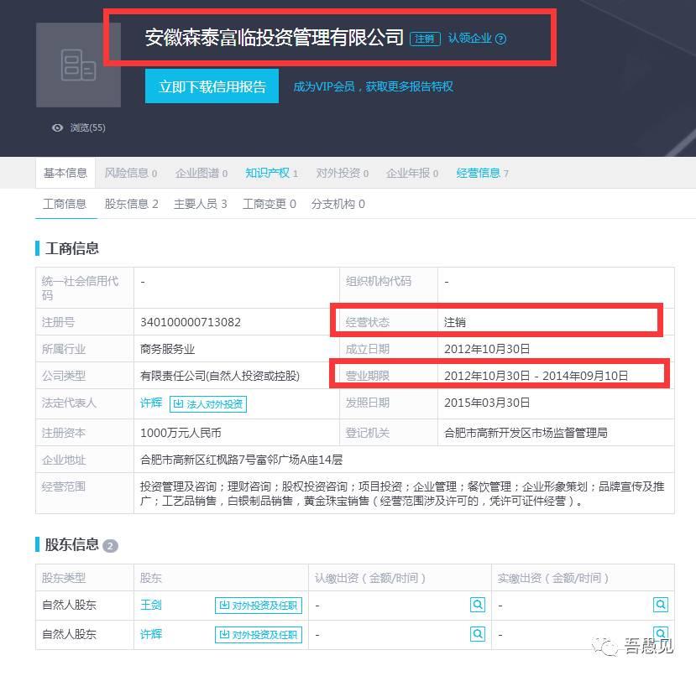Click company address 合肥市高新区红枫路7号富邻广场A座14层
Screen dimensions: 696x676
[242, 460]
